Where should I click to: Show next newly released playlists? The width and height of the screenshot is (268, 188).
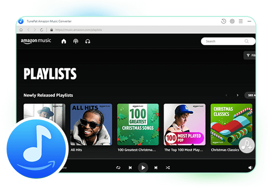(237, 95)
